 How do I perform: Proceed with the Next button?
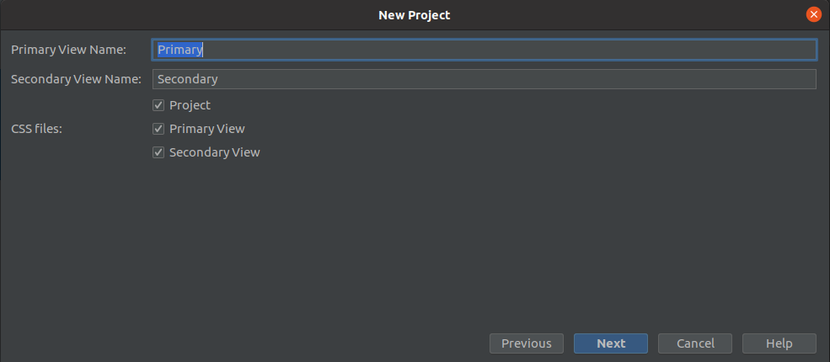click(x=611, y=343)
